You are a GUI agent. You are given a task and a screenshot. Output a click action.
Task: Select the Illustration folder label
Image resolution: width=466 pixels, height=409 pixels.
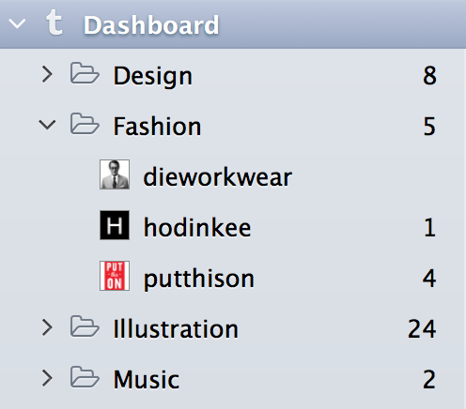point(176,329)
